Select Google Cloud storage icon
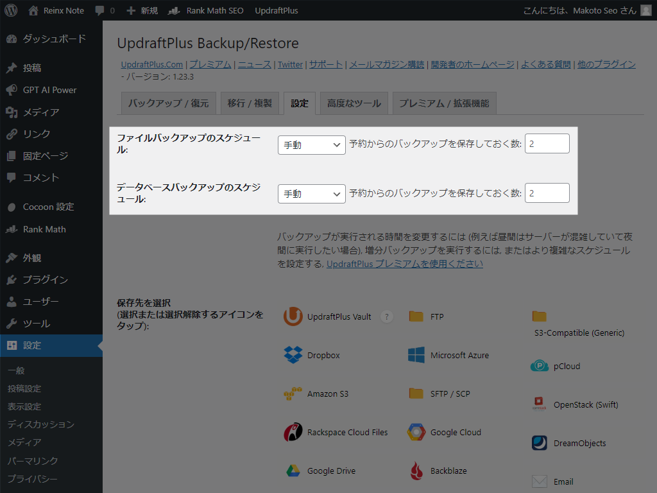The width and height of the screenshot is (657, 493). coord(416,432)
